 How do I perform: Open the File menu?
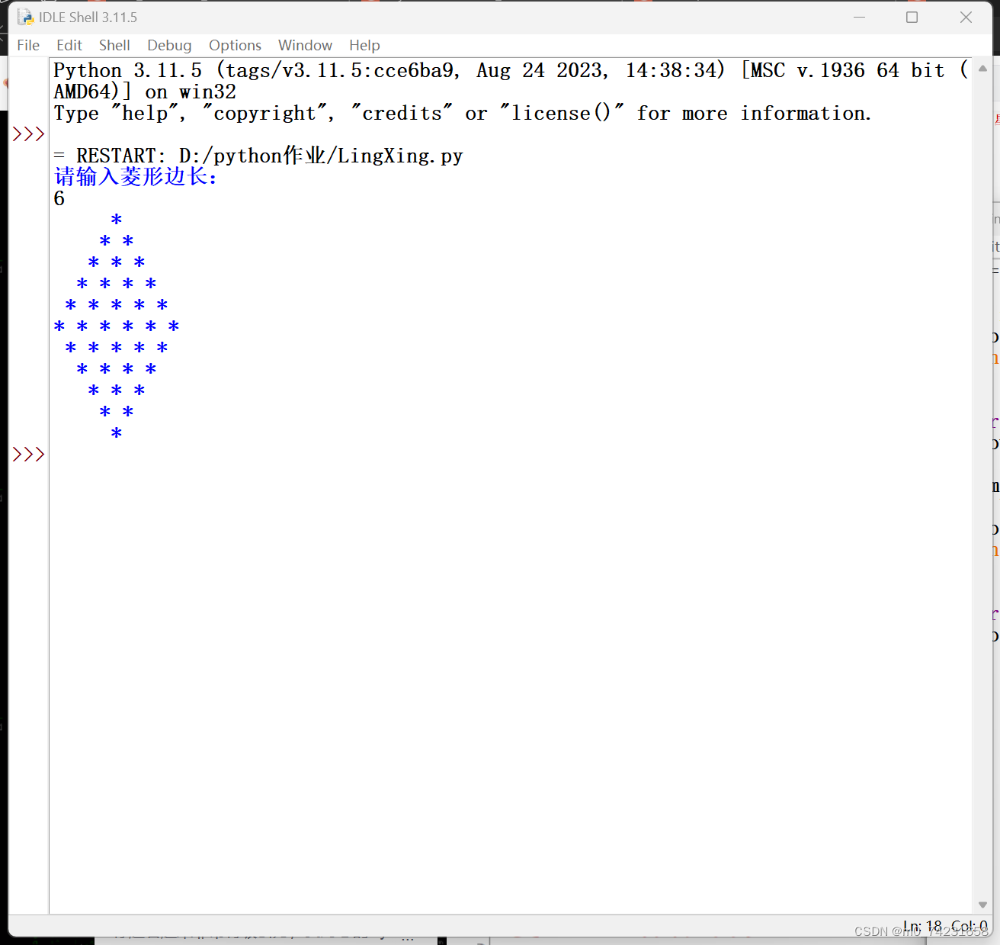pyautogui.click(x=28, y=45)
